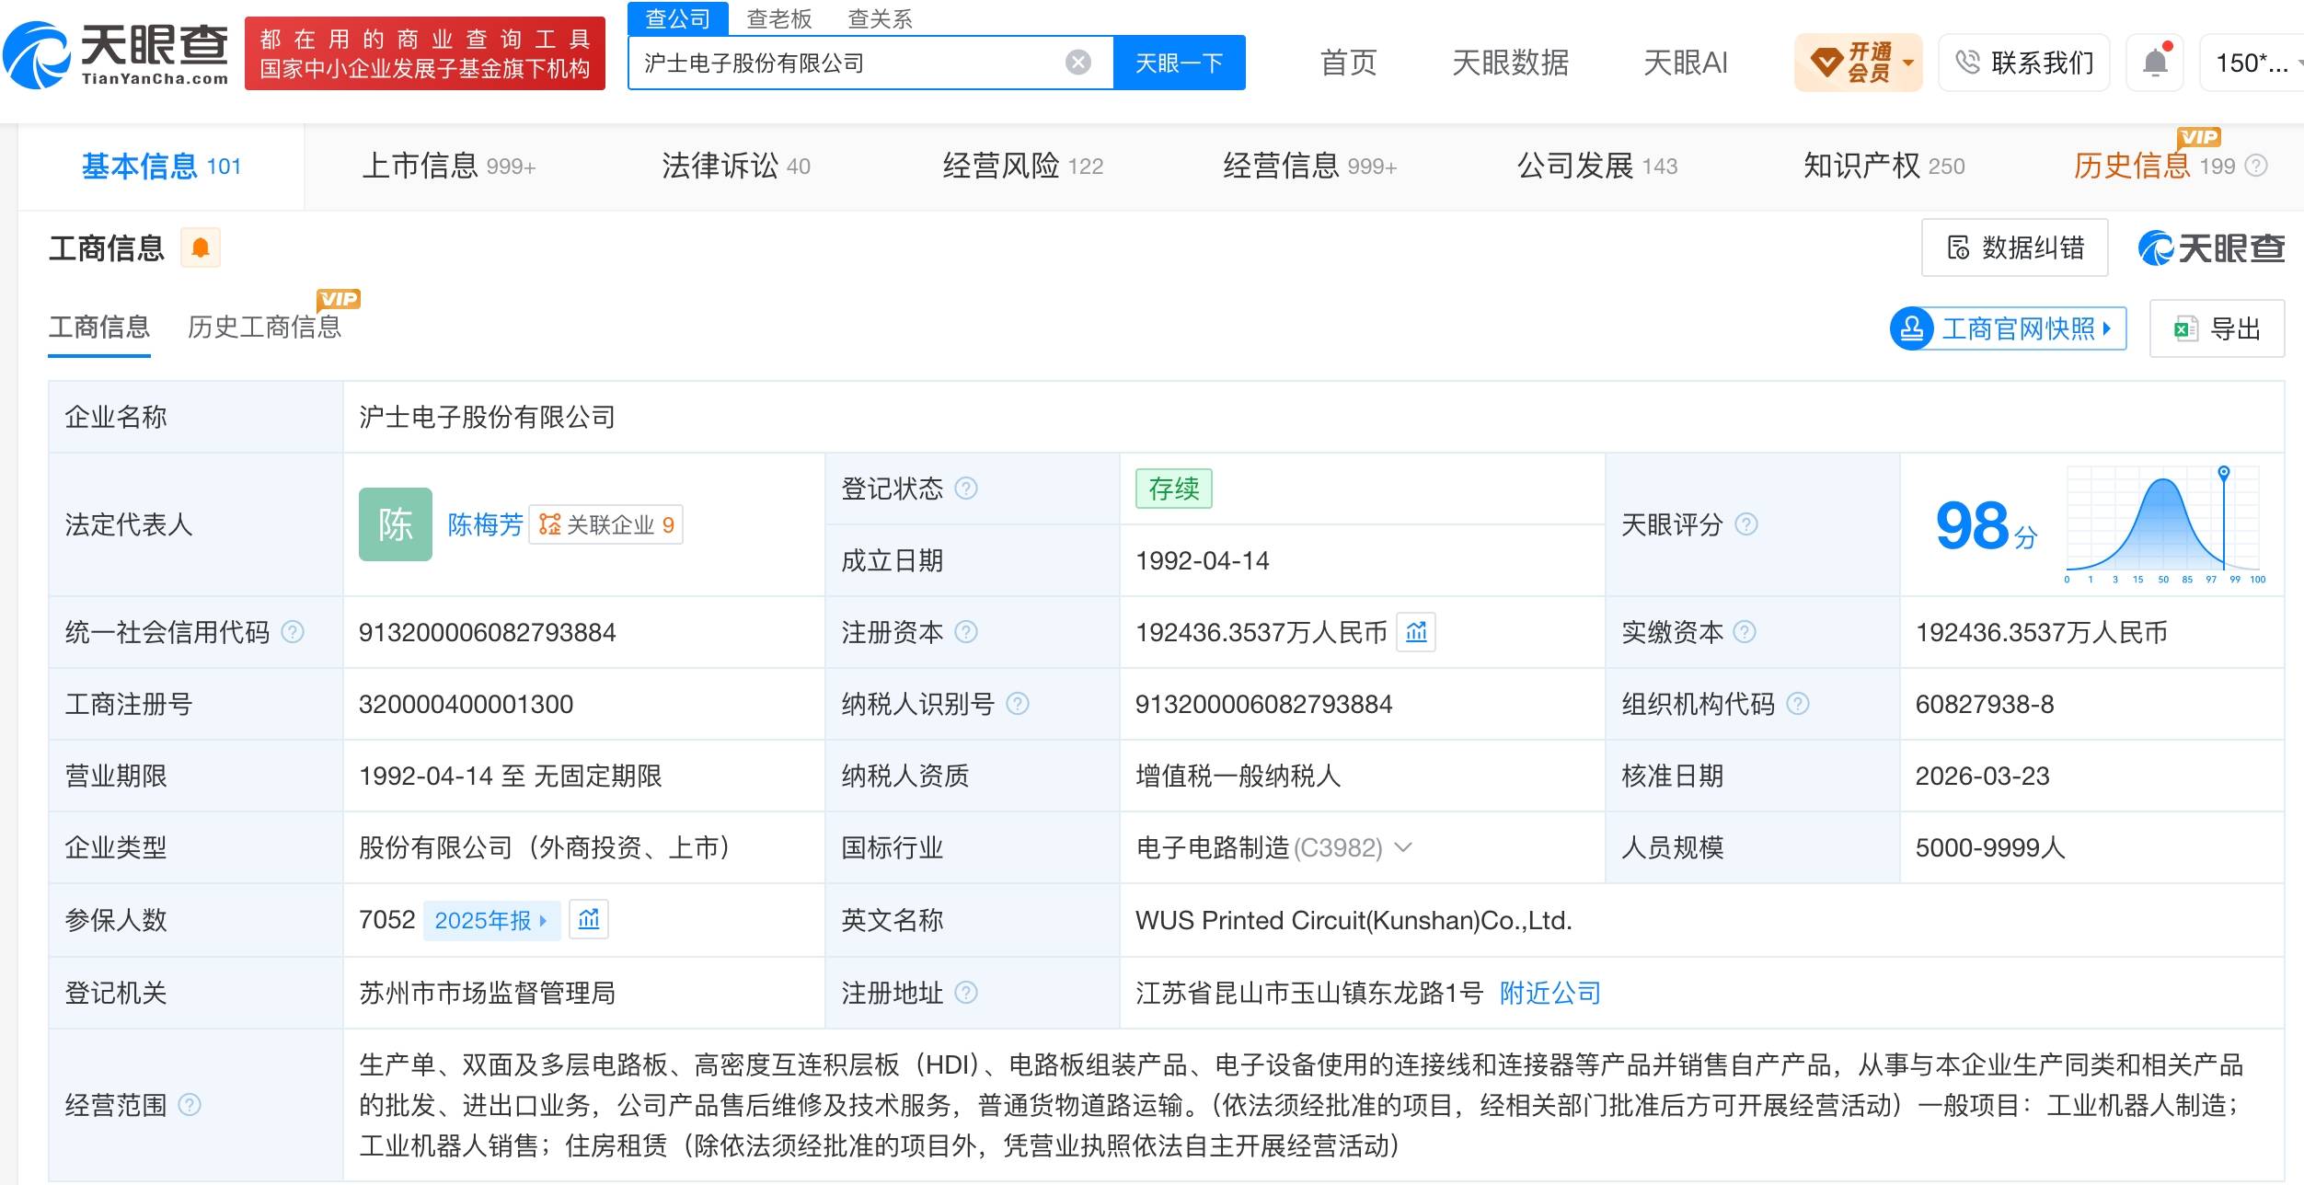Open the 基本信息 101 tab

click(x=161, y=167)
